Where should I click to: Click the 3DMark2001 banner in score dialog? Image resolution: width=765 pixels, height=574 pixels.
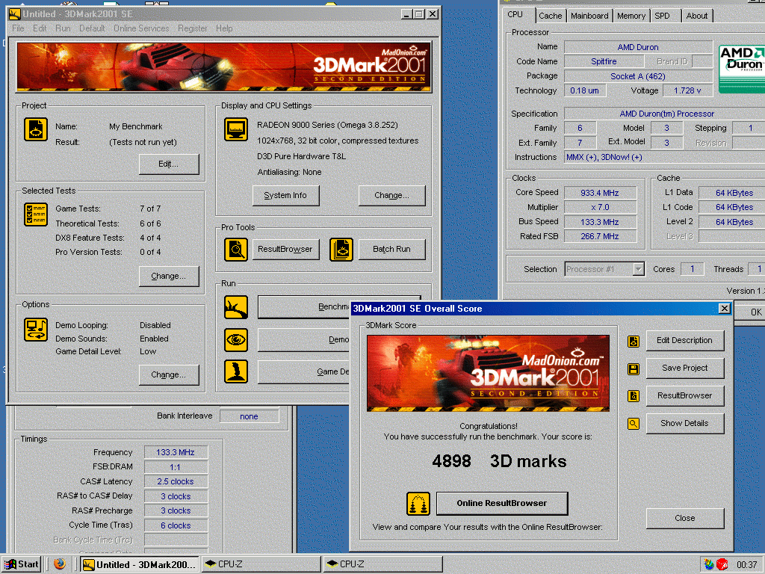[488, 374]
